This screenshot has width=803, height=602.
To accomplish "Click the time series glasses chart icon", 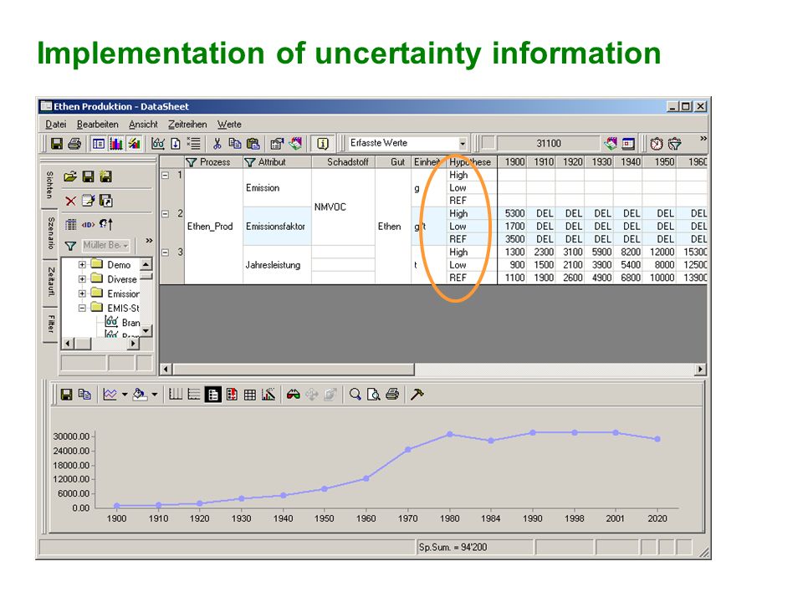I will (x=158, y=144).
